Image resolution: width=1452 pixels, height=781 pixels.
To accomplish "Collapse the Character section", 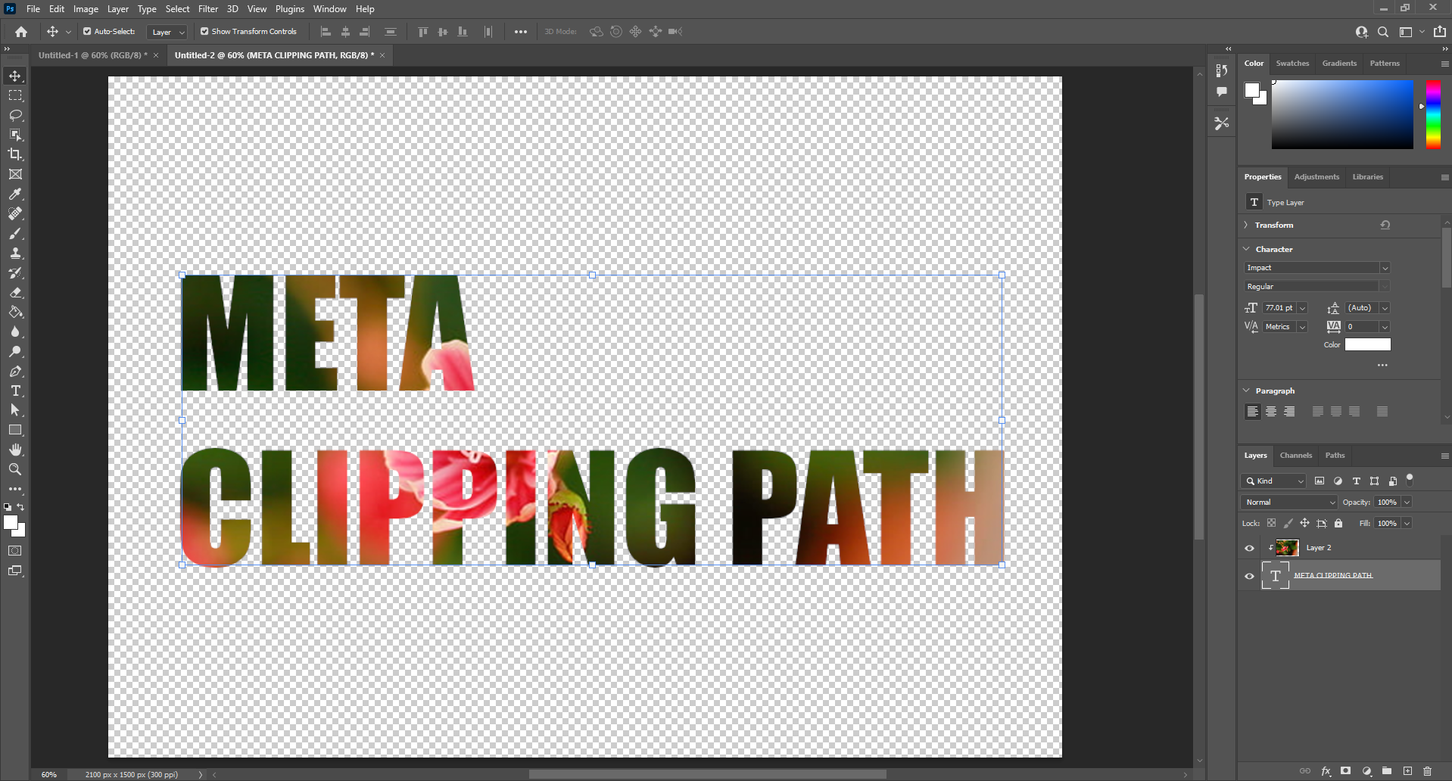I will tap(1246, 248).
